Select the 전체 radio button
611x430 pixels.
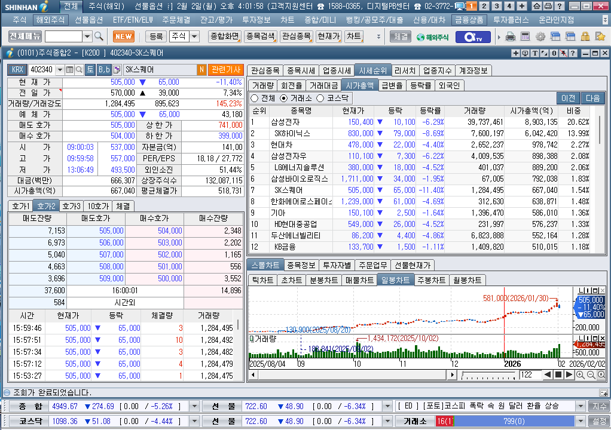click(255, 99)
